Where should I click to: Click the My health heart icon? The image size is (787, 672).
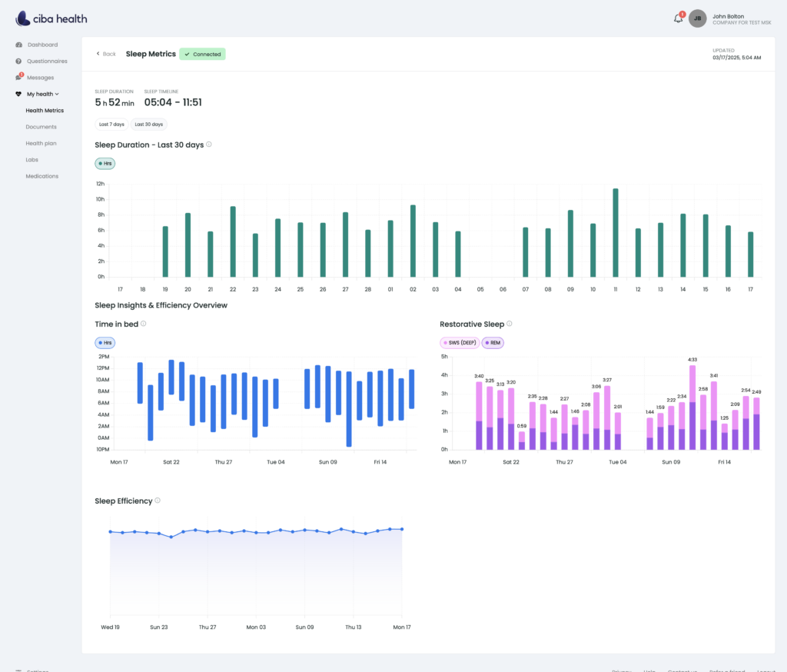click(18, 94)
